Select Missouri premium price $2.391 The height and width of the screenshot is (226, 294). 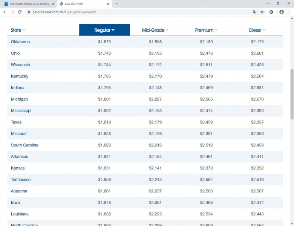click(206, 134)
